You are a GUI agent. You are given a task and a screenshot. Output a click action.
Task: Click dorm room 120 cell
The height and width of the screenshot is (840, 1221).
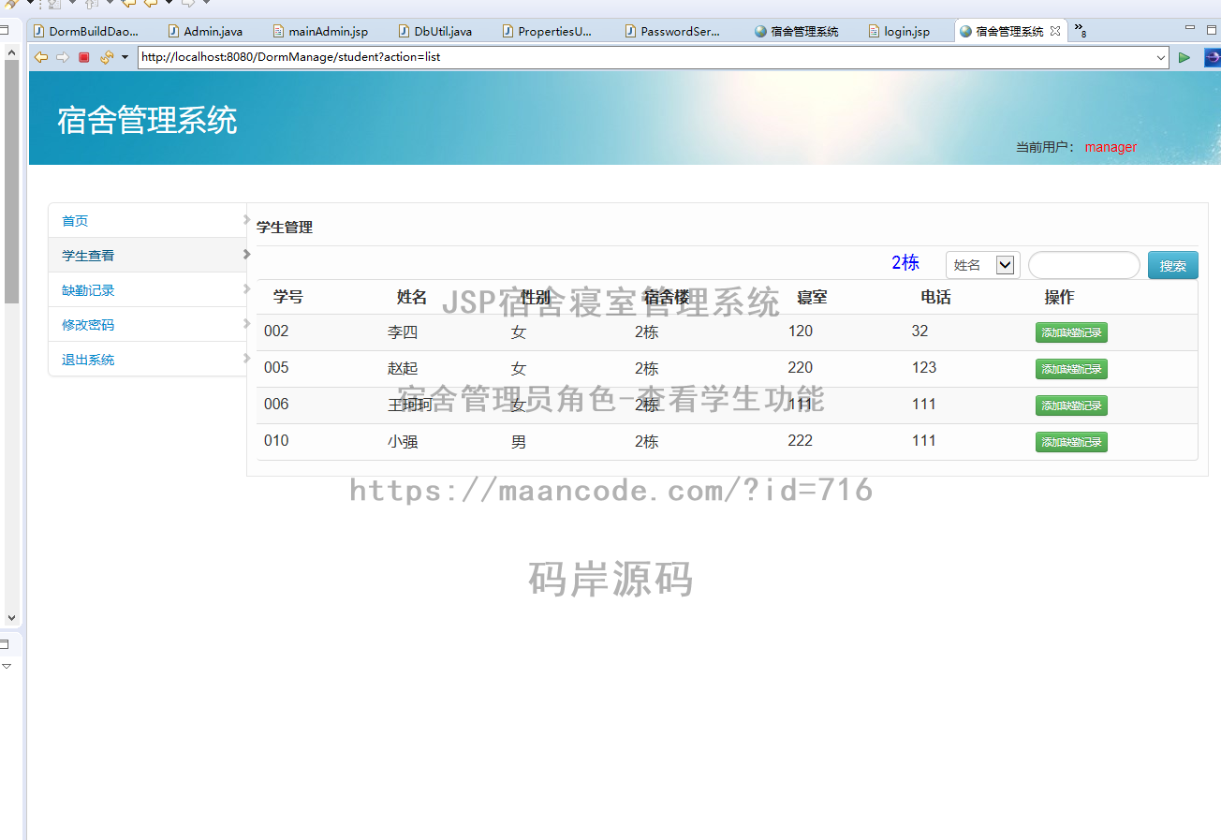point(801,332)
